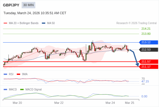This screenshot has height=107, width=159.
Task: Click the MACD Signal legend label
Action: click(34, 90)
